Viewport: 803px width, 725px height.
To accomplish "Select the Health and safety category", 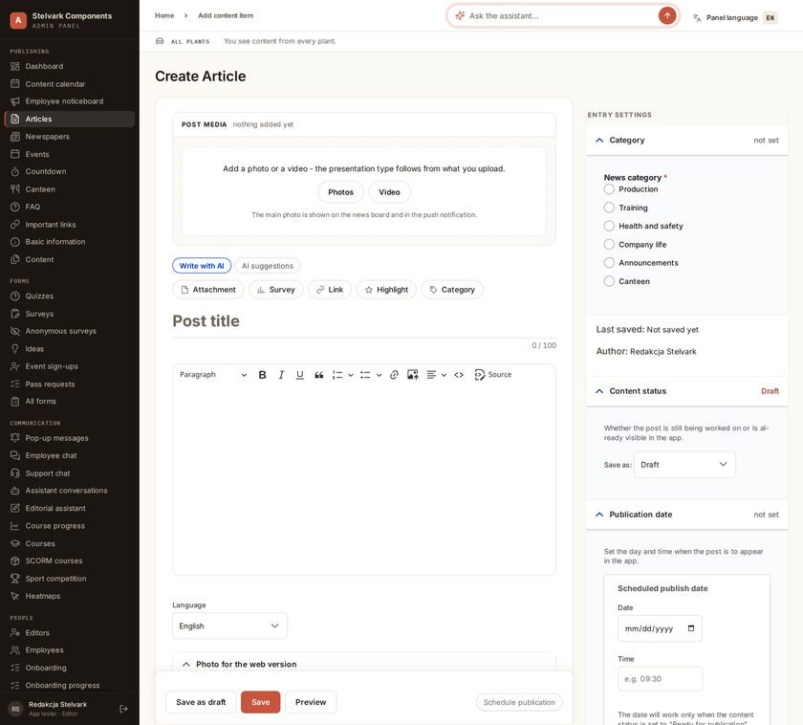I will point(609,226).
